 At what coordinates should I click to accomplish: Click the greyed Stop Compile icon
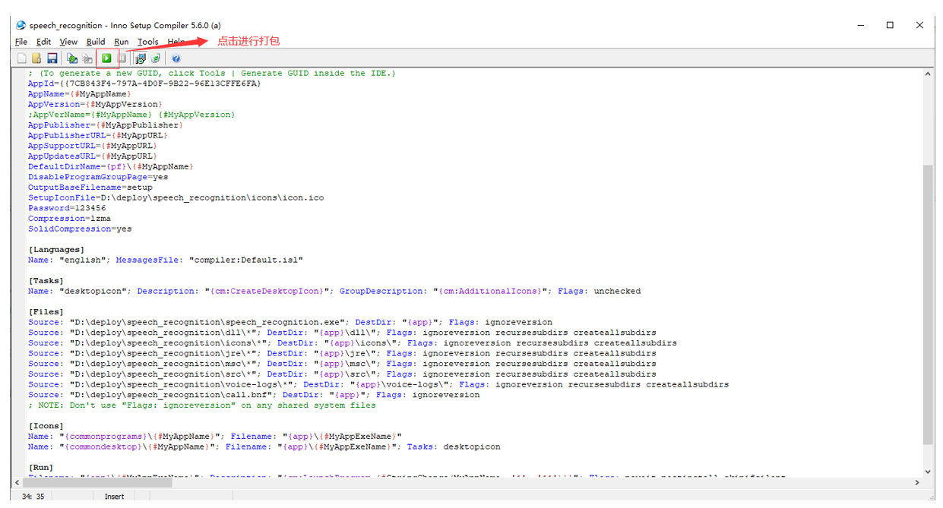87,58
